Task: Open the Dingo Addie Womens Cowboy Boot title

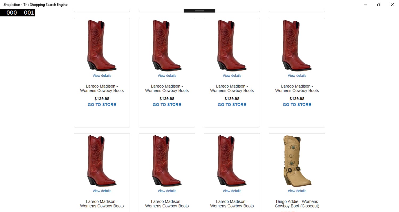Action: pos(297,204)
